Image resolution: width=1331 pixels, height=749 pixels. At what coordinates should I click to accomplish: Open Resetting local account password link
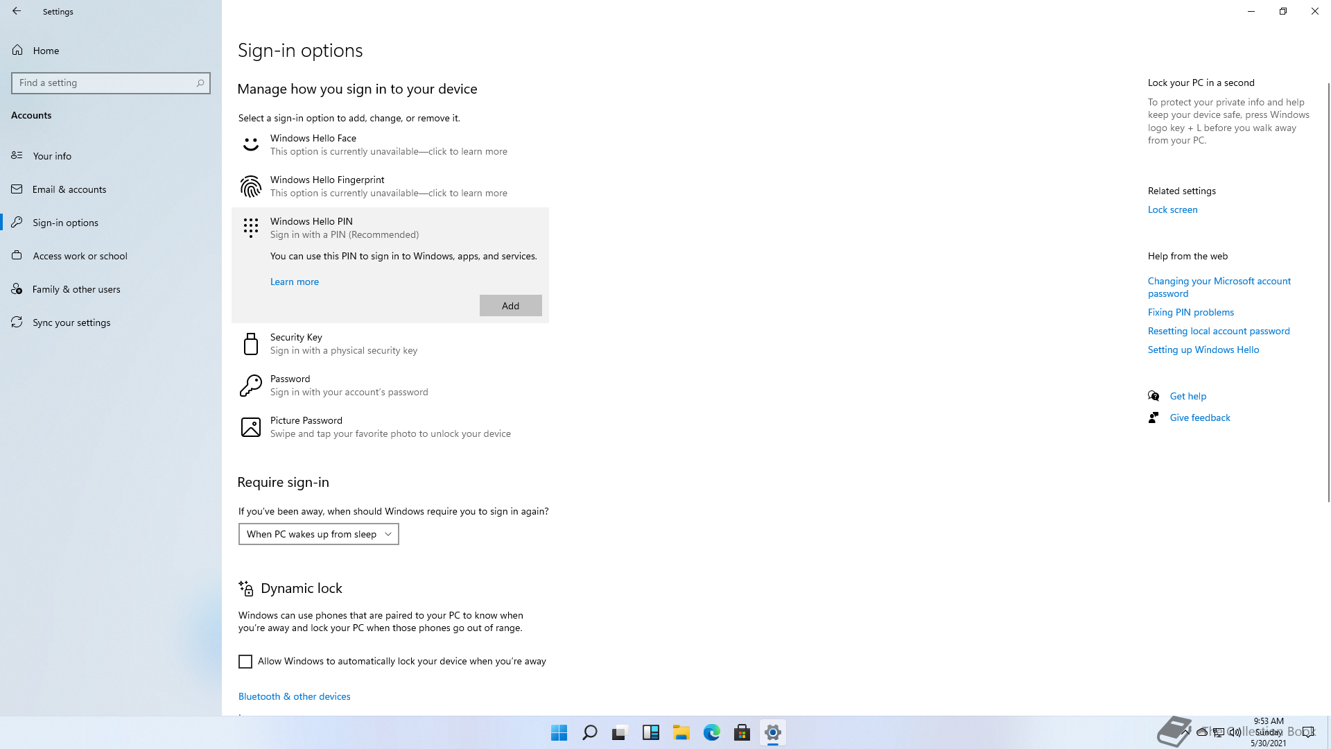pyautogui.click(x=1219, y=330)
